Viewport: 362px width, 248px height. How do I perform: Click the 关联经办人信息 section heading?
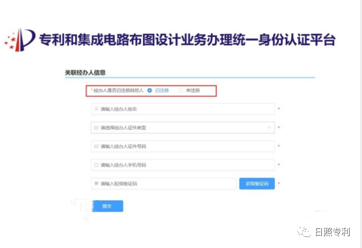pos(85,72)
